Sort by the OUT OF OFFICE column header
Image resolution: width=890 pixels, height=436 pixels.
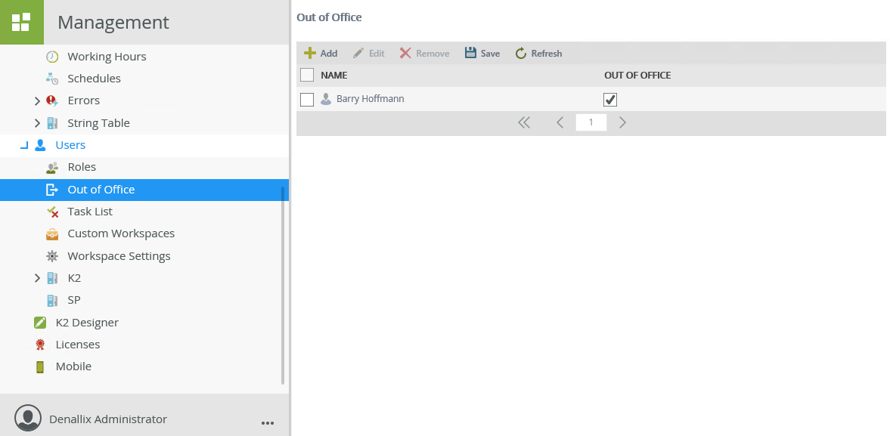(637, 75)
